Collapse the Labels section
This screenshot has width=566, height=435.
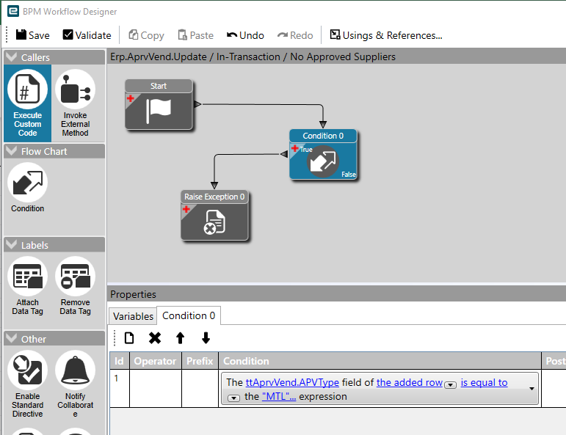click(x=12, y=244)
